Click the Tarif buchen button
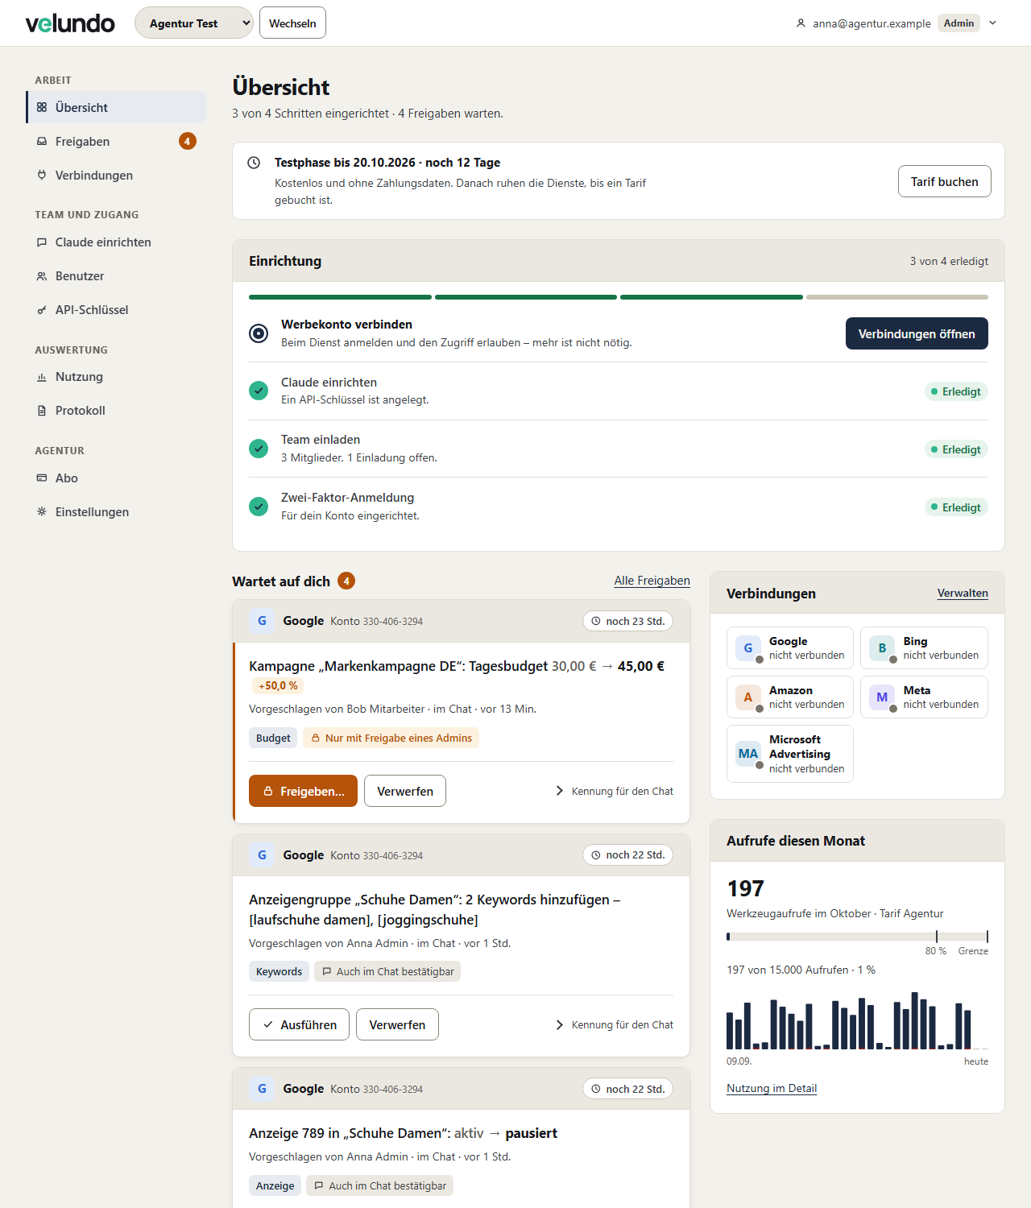Screen dimensions: 1031x1208 [945, 181]
